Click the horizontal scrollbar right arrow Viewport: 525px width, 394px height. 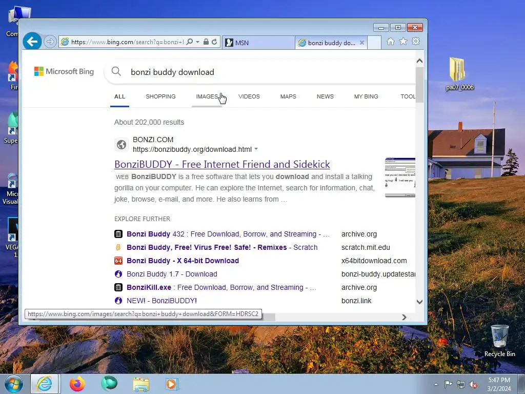coord(404,317)
